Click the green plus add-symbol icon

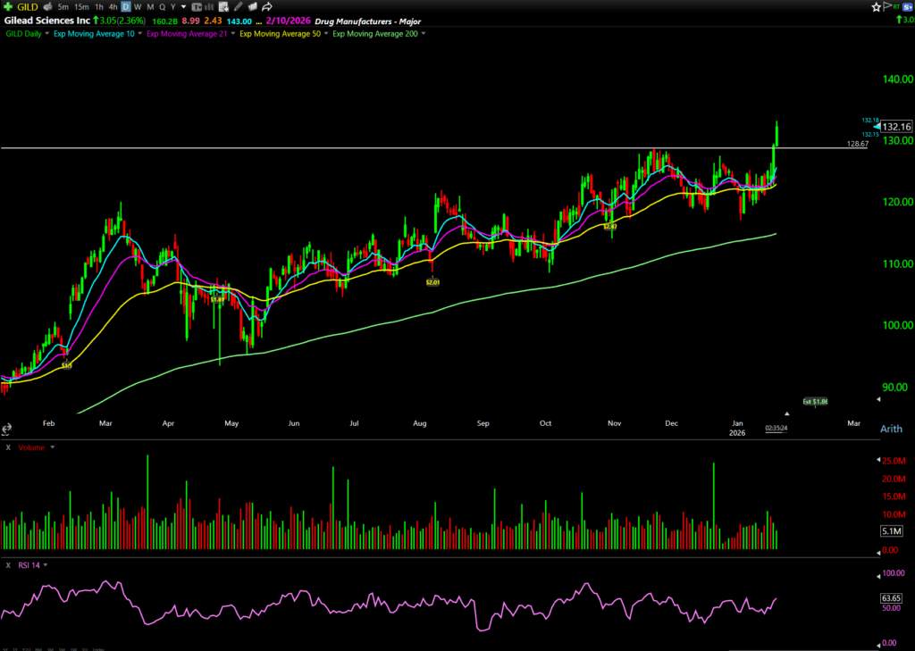tap(9, 7)
